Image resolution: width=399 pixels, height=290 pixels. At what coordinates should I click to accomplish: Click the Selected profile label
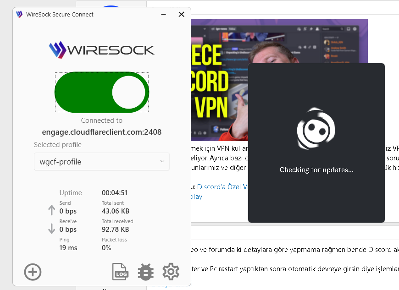(58, 145)
